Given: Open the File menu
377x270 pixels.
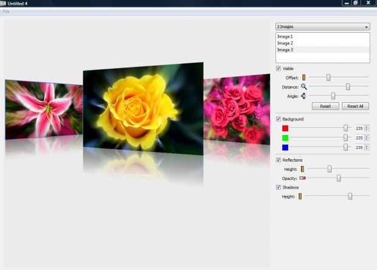Looking at the screenshot, I should 6,12.
